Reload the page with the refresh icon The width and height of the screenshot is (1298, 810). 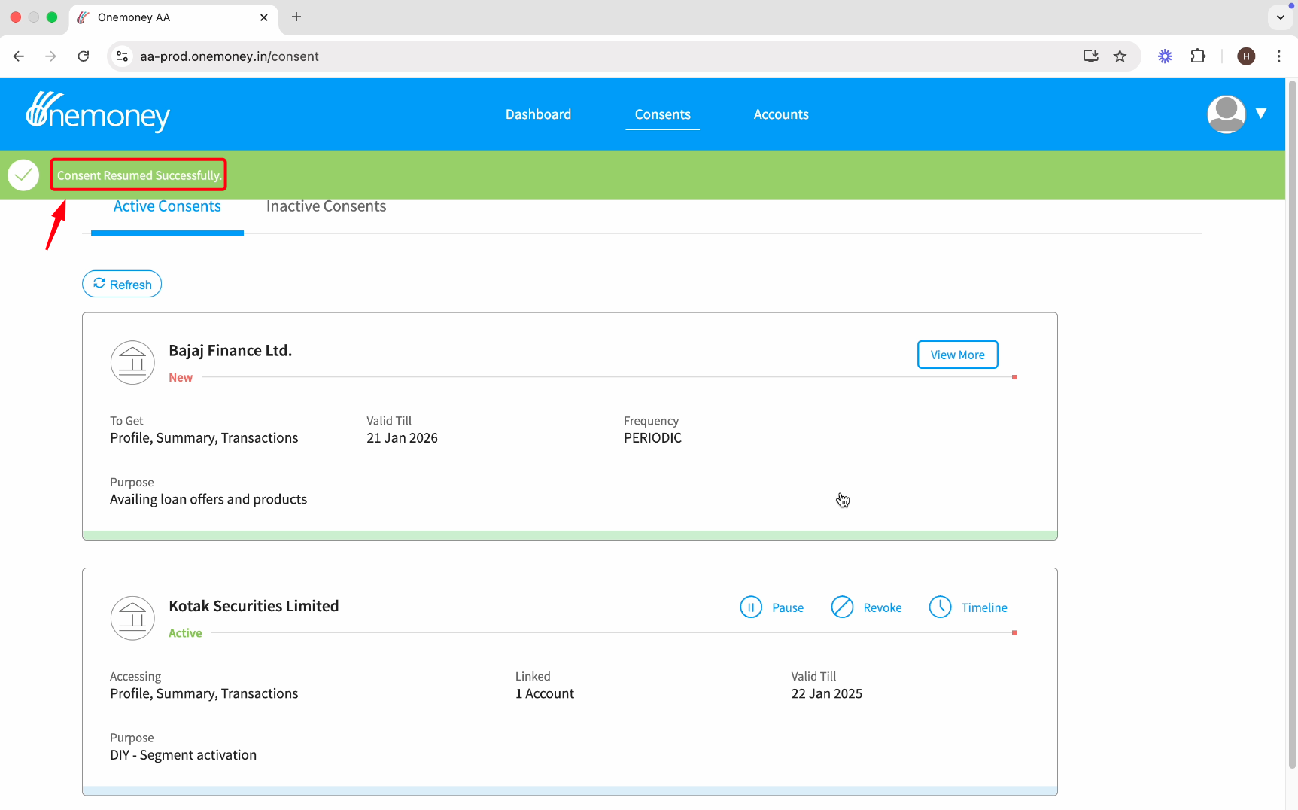coord(84,56)
